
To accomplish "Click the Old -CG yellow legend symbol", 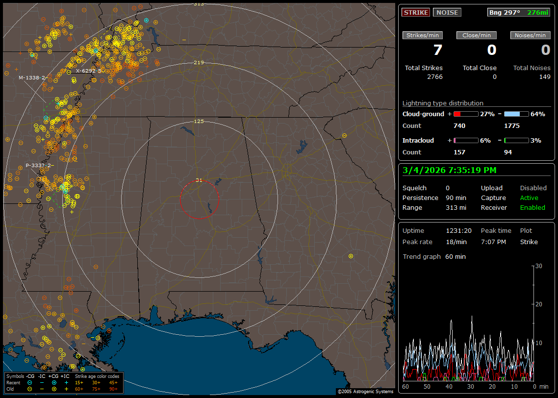I will [30, 389].
